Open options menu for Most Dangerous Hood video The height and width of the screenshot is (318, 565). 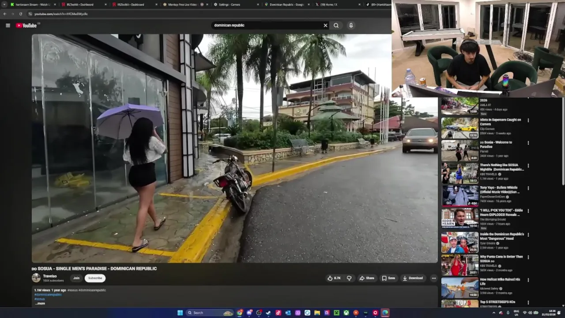pyautogui.click(x=528, y=235)
